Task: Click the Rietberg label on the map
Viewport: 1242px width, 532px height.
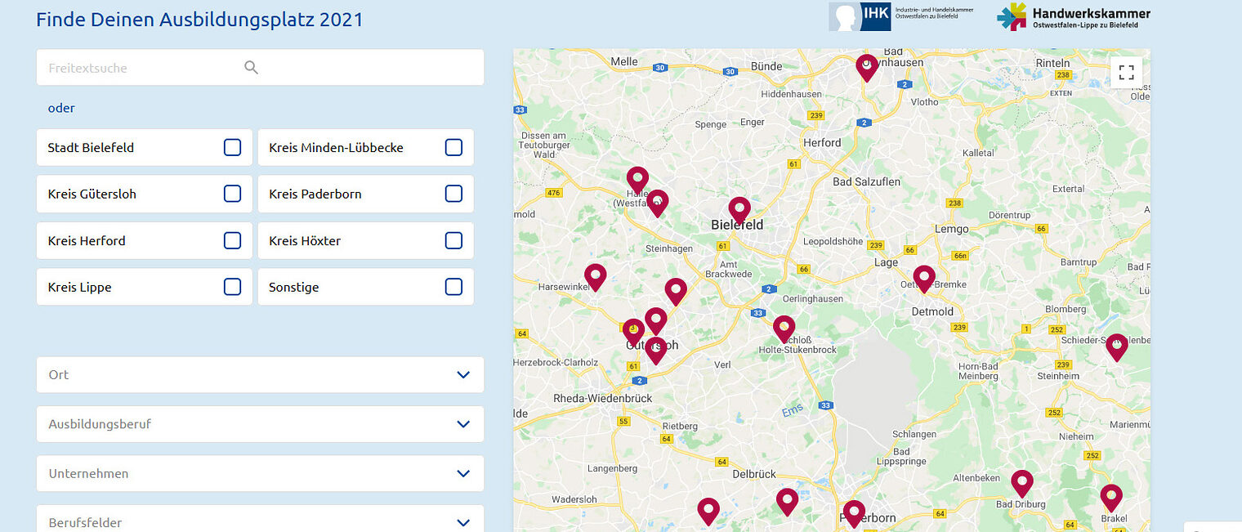Action: tap(680, 426)
